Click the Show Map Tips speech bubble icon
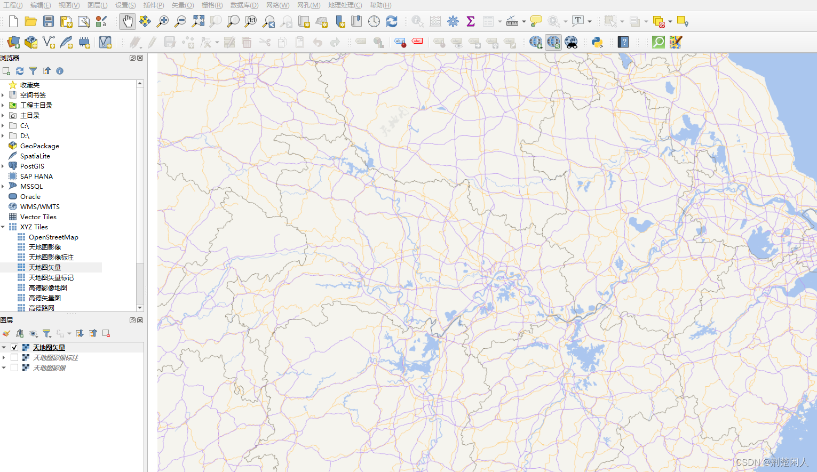 coord(536,21)
